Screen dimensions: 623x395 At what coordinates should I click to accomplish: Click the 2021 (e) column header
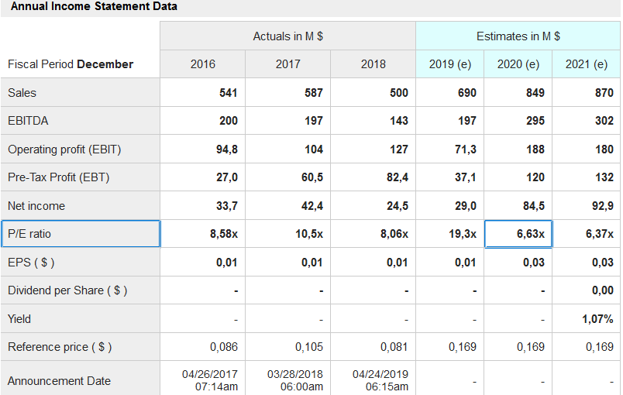[x=586, y=64]
